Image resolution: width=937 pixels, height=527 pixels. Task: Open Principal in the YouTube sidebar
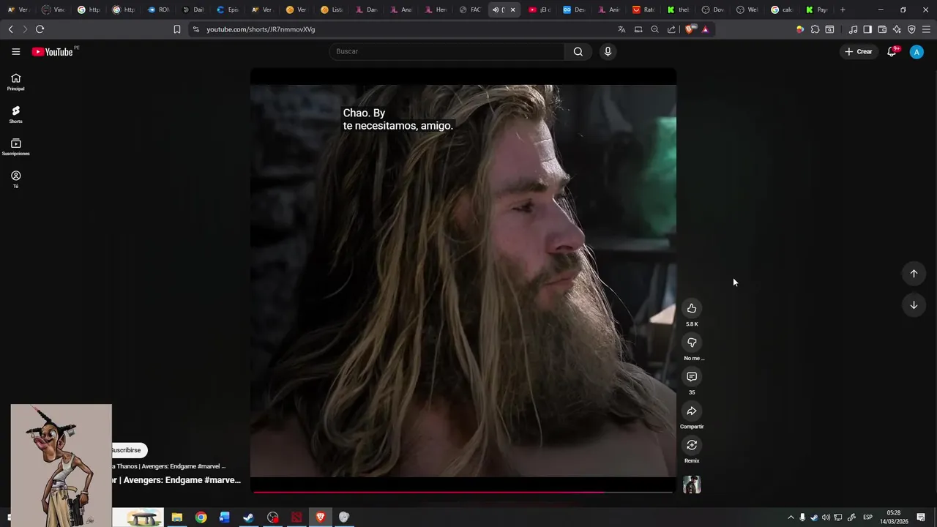[x=15, y=82]
